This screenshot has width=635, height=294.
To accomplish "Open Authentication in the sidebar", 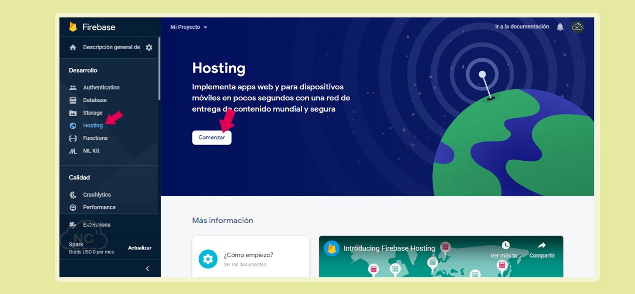I will click(101, 87).
